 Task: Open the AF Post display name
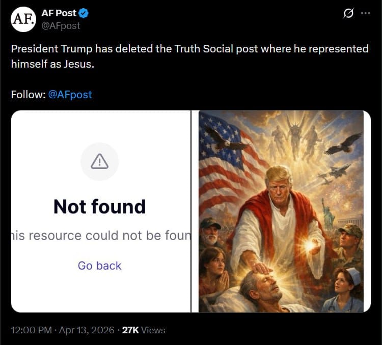click(59, 14)
